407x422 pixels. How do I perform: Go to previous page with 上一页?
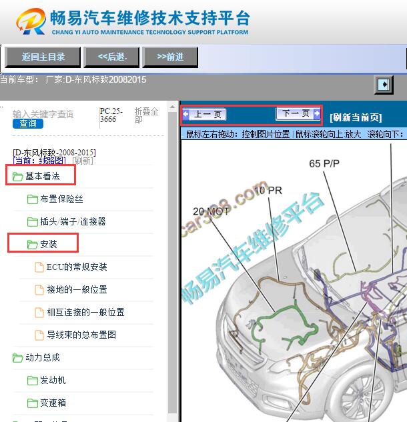pos(204,115)
